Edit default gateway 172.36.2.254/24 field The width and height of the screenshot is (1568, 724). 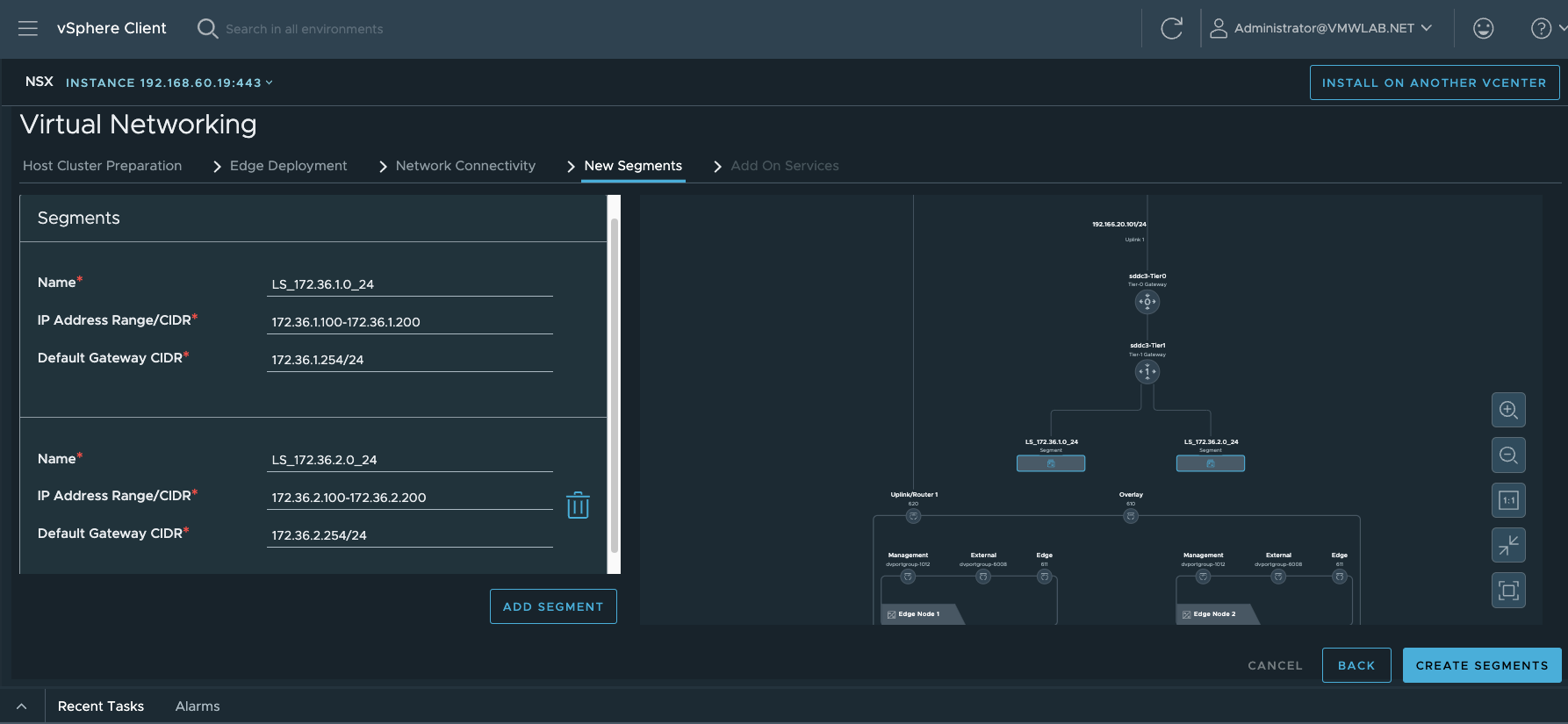[410, 535]
